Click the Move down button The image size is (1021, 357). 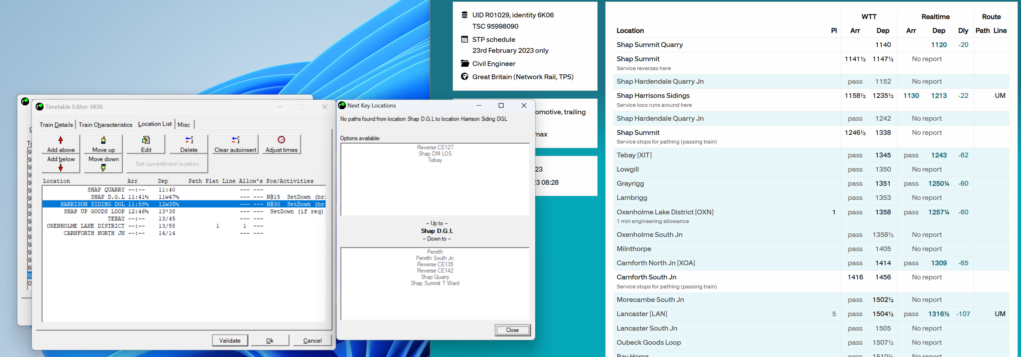103,164
